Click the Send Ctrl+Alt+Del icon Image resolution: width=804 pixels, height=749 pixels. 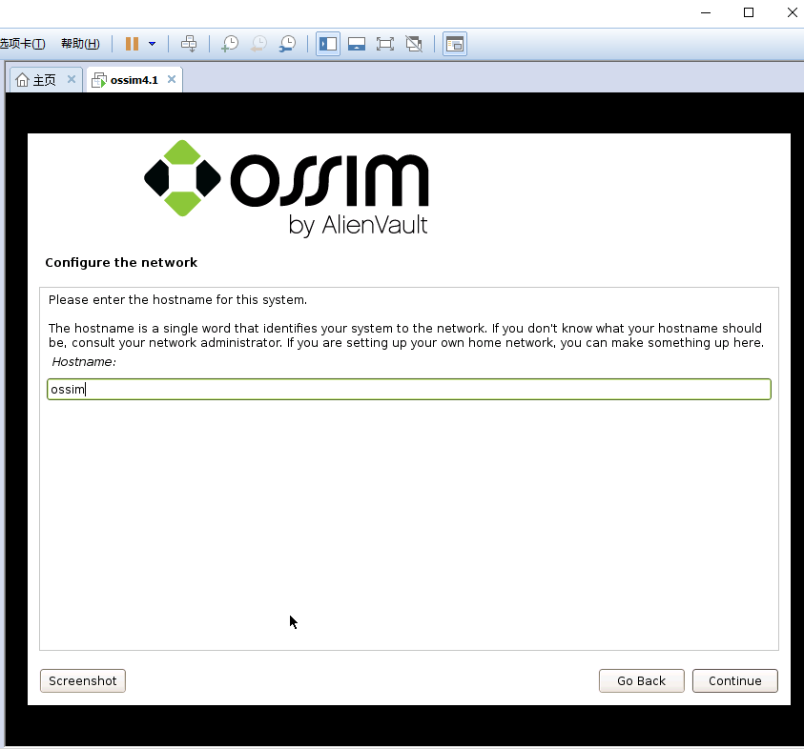189,44
